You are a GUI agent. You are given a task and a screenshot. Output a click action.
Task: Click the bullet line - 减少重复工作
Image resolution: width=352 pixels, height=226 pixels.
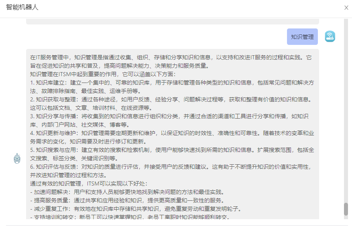[x=136, y=209]
